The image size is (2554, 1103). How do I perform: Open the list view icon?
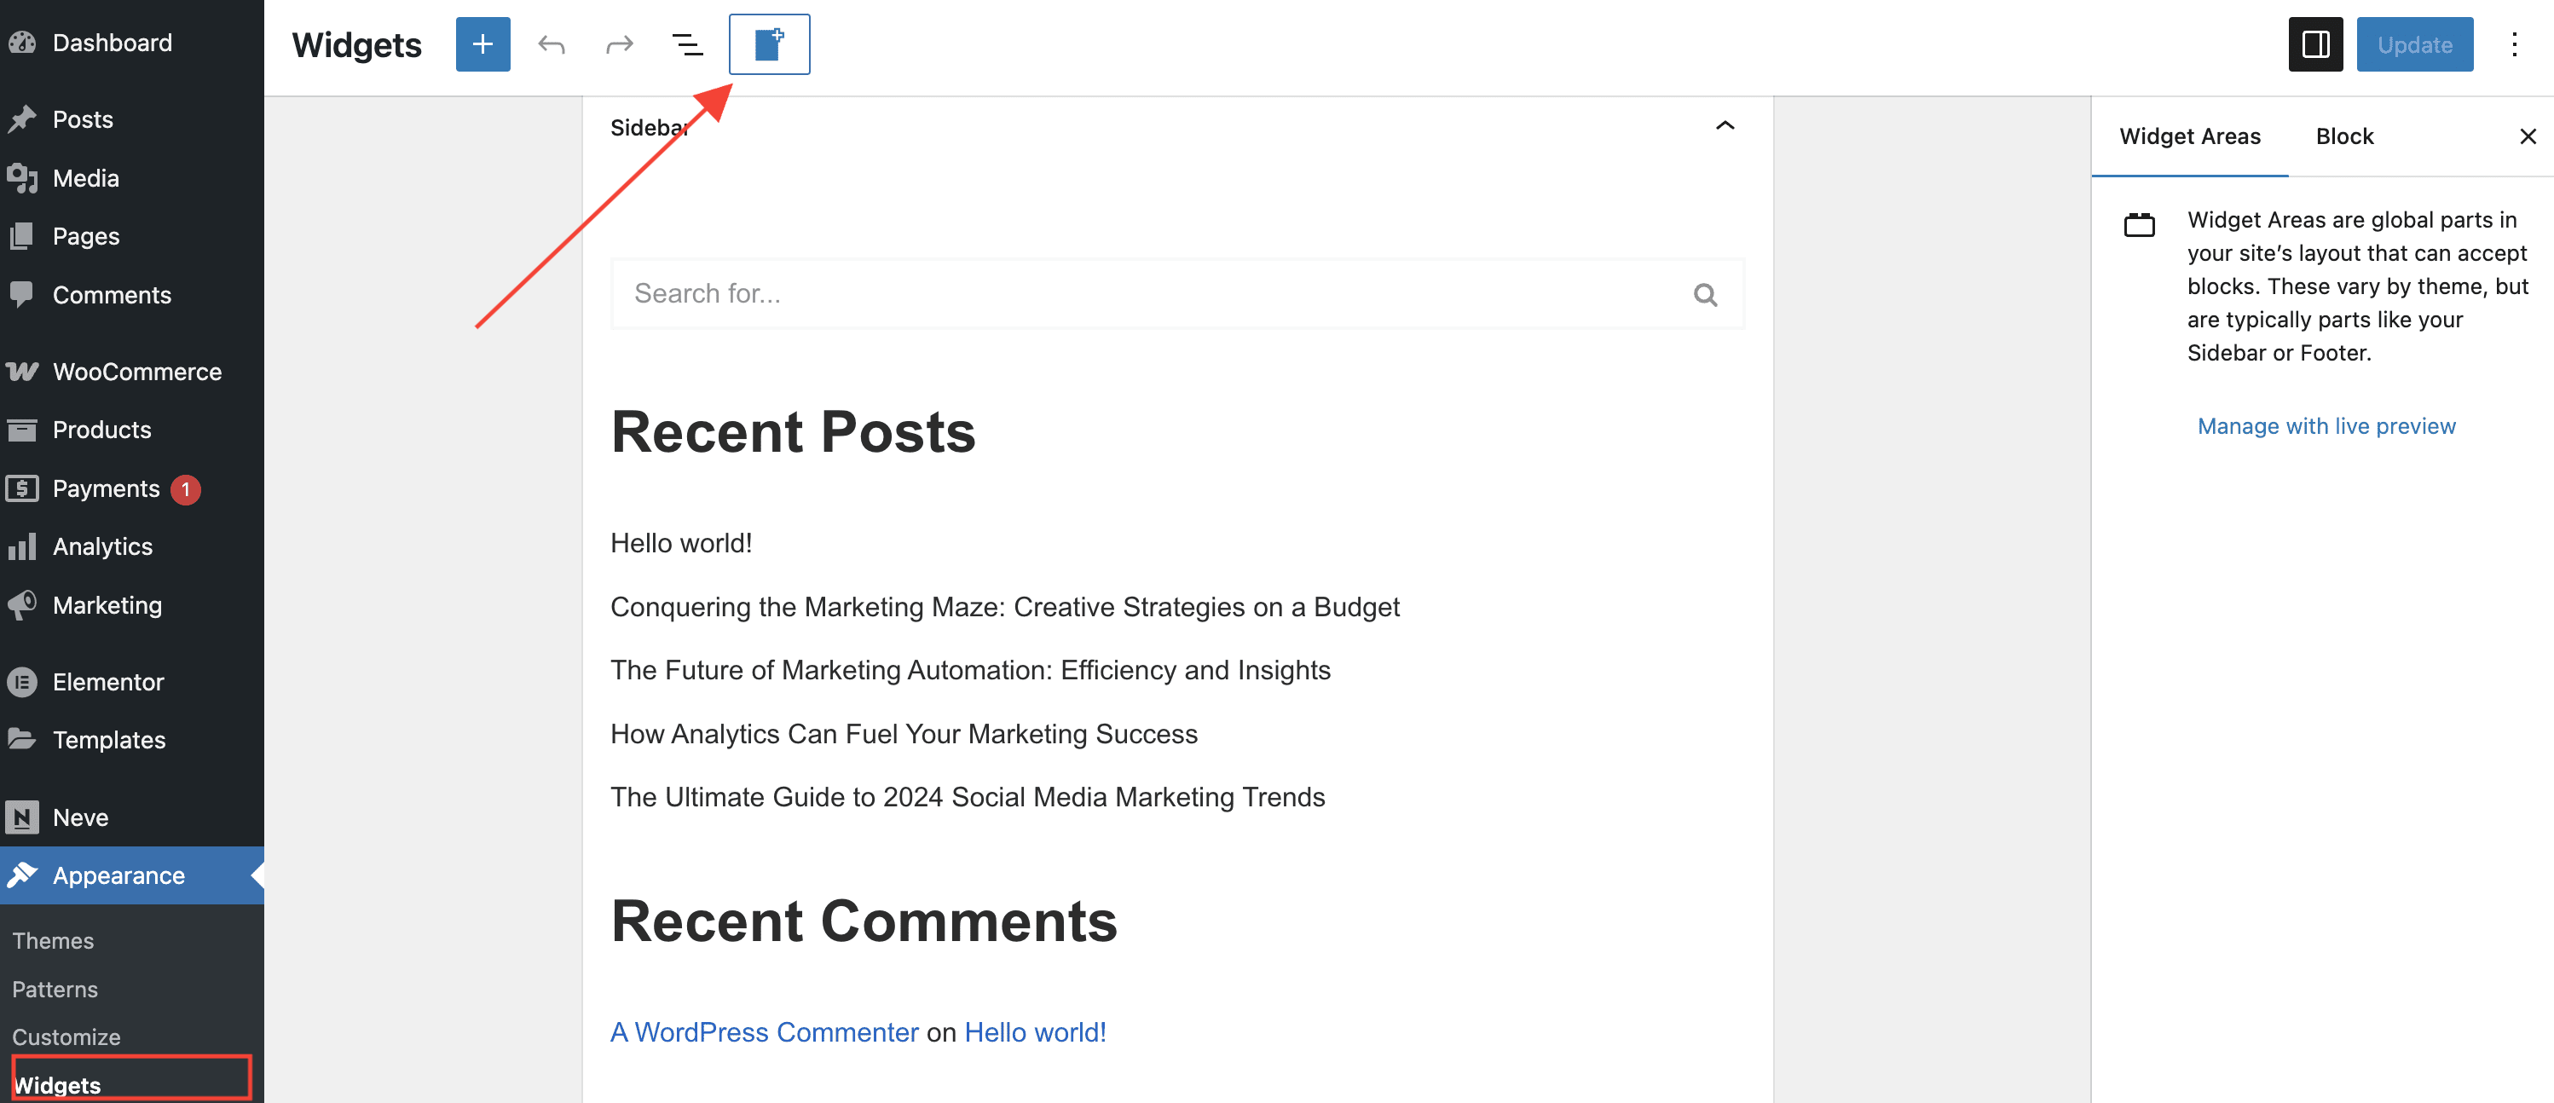tap(687, 44)
